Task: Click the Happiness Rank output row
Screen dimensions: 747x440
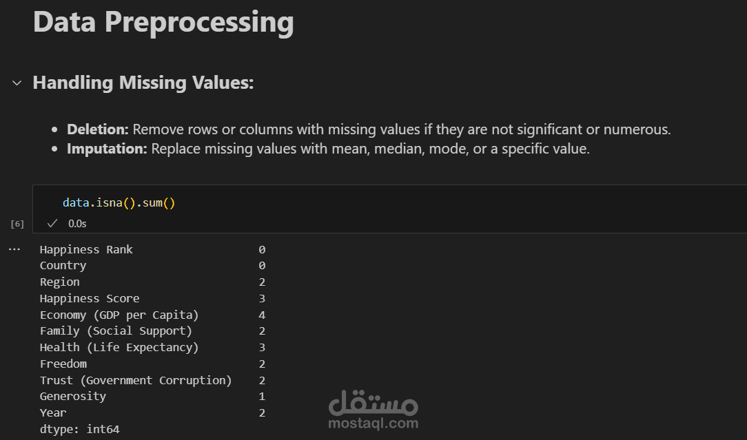Action: (86, 249)
